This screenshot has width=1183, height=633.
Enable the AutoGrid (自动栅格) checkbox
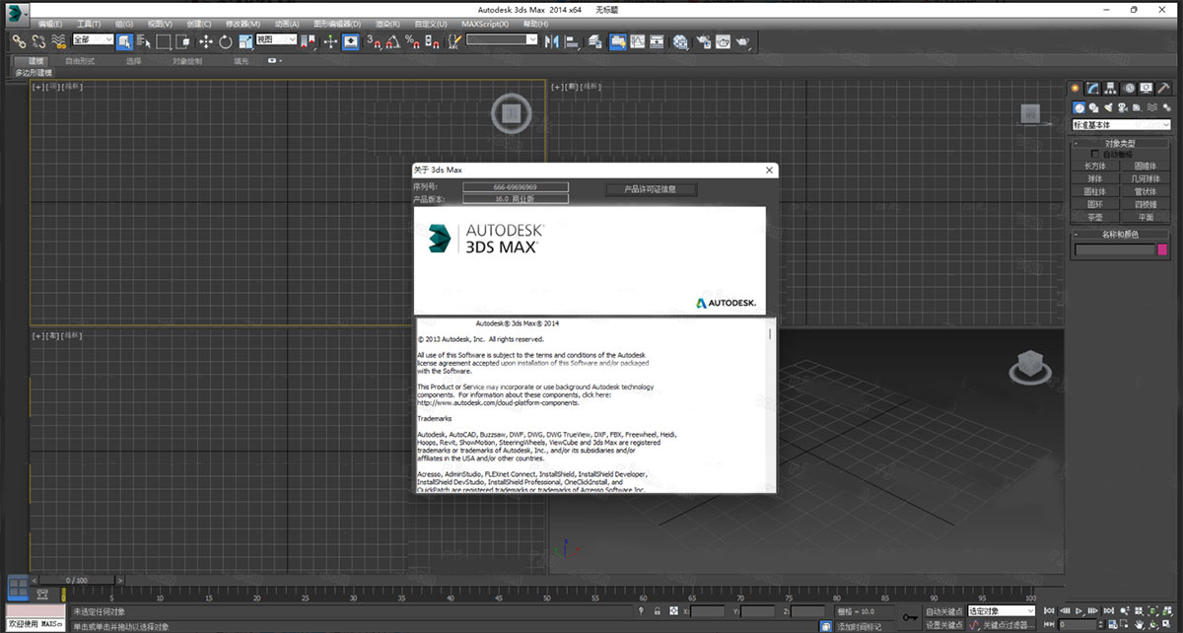pos(1094,154)
